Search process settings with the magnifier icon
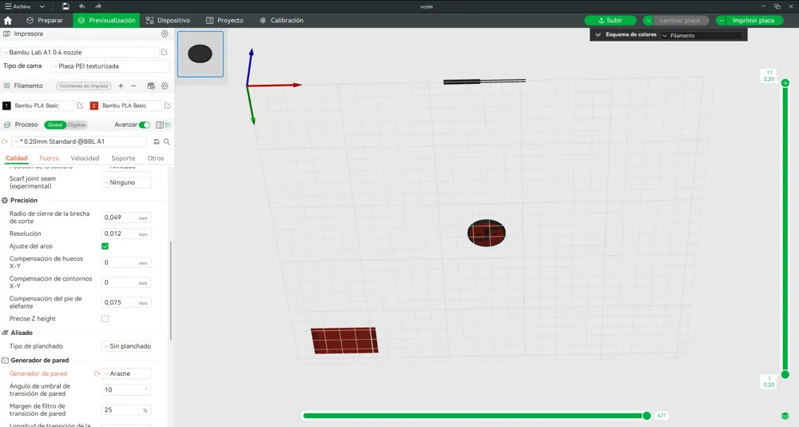 pos(167,142)
